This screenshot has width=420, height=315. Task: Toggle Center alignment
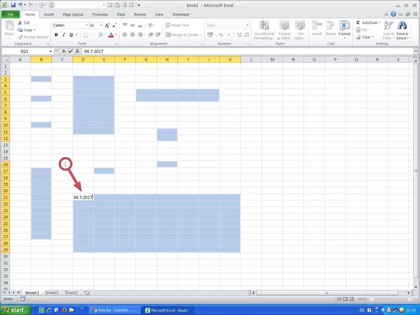pyautogui.click(x=133, y=35)
